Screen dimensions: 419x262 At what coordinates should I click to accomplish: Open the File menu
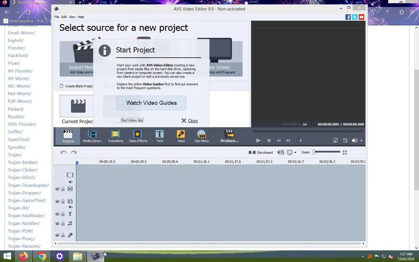(x=57, y=17)
